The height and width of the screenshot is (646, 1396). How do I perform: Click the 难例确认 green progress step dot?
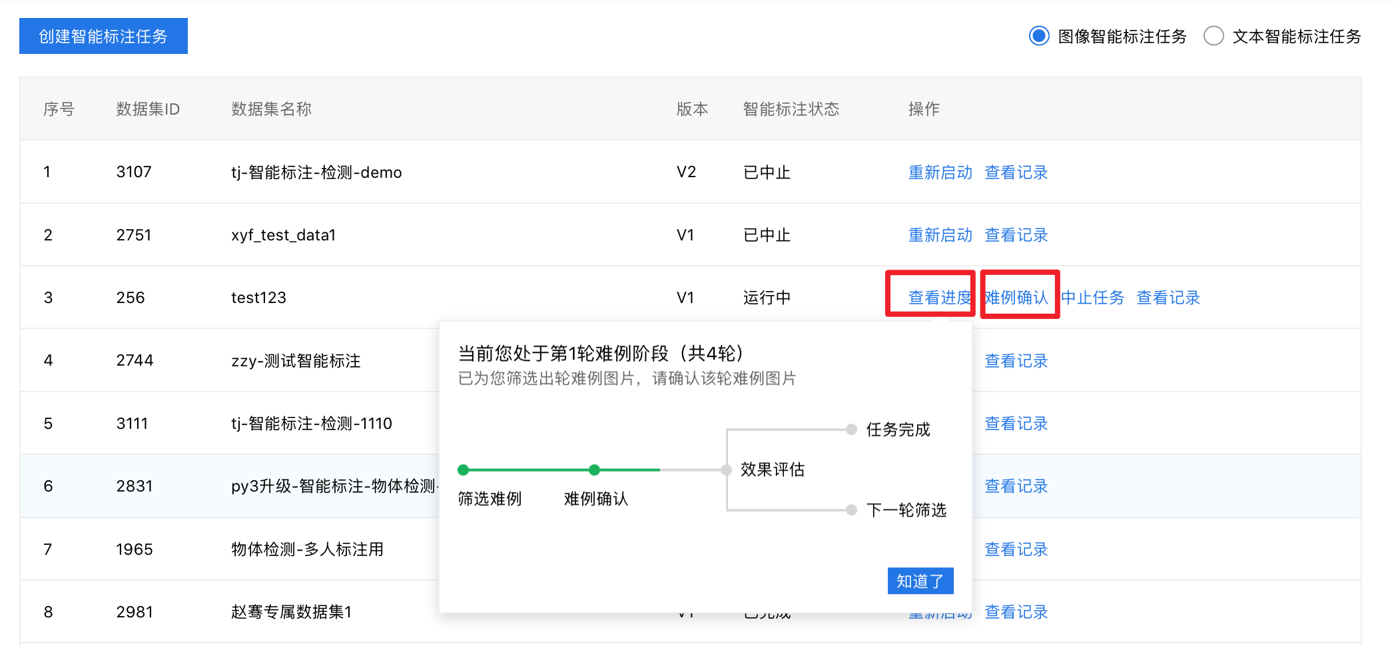[x=595, y=470]
